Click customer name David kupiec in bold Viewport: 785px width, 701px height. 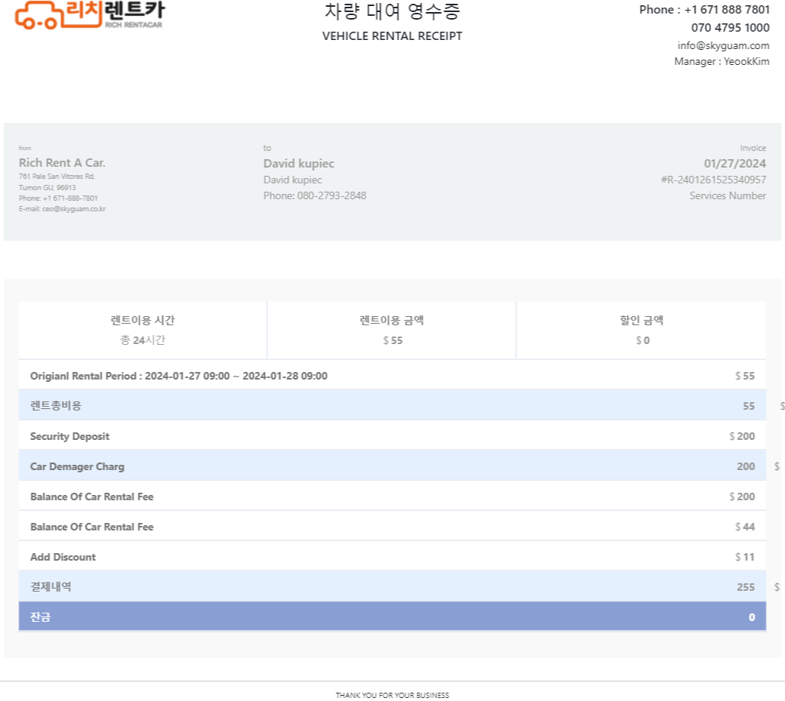coord(298,163)
